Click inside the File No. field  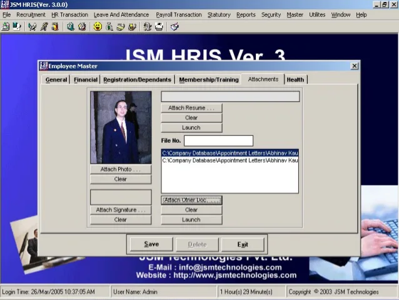click(x=219, y=141)
